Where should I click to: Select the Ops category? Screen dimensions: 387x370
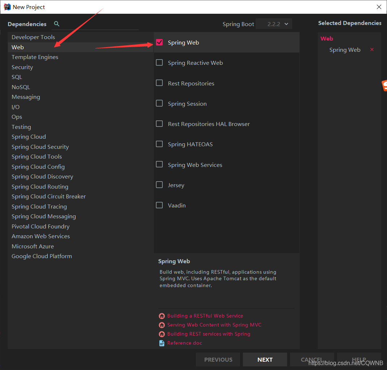click(80, 117)
